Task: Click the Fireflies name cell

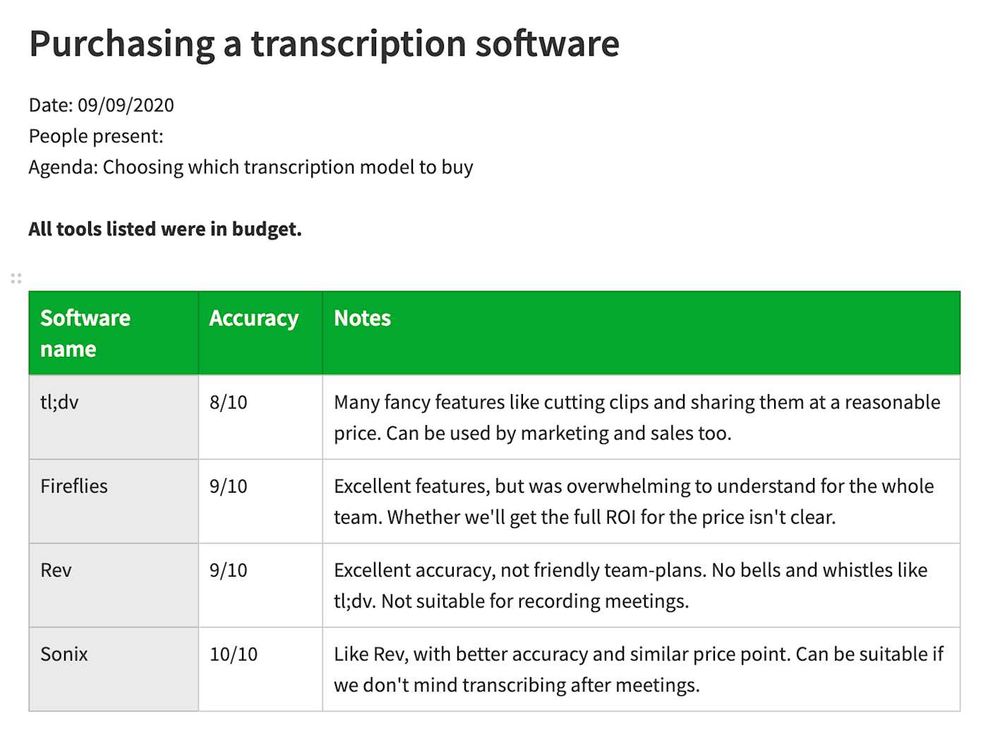Action: 114,501
